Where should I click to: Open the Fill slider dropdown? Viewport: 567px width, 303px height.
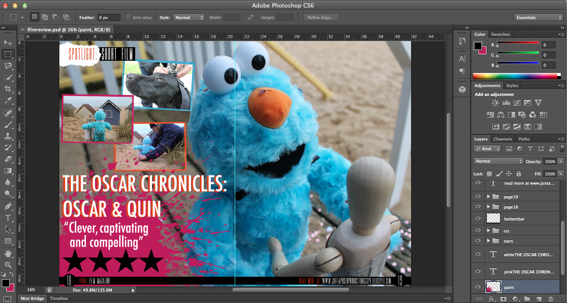561,174
